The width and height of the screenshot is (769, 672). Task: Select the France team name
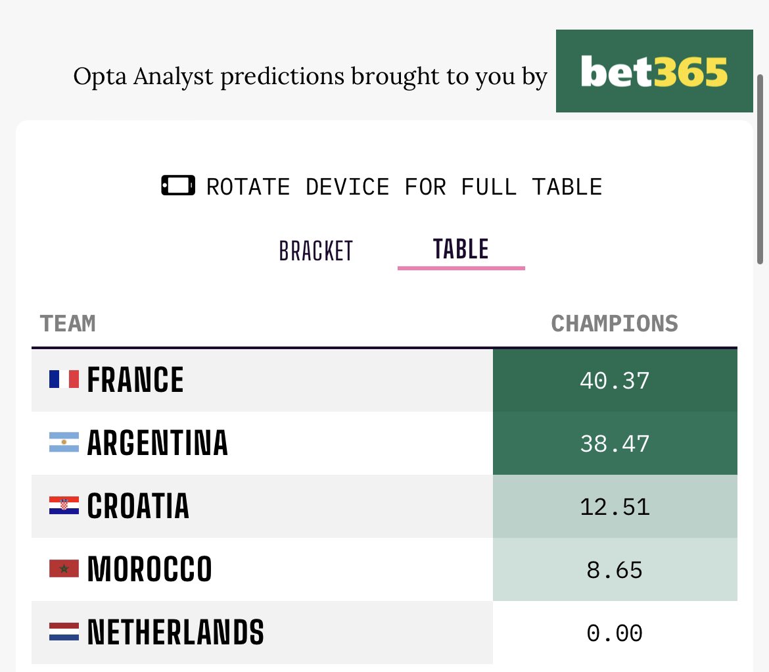135,379
